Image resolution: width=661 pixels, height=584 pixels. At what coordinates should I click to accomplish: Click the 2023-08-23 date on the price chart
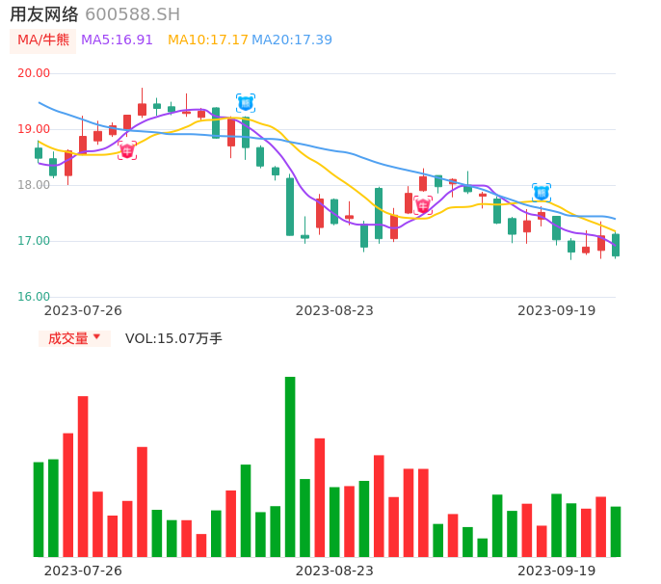pos(334,310)
